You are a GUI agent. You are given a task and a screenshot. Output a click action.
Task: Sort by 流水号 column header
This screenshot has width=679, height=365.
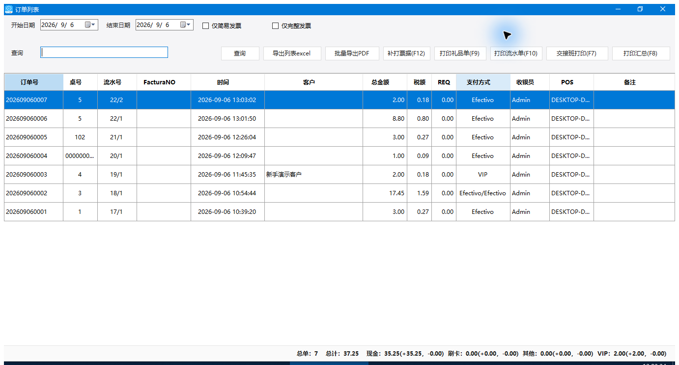[117, 82]
